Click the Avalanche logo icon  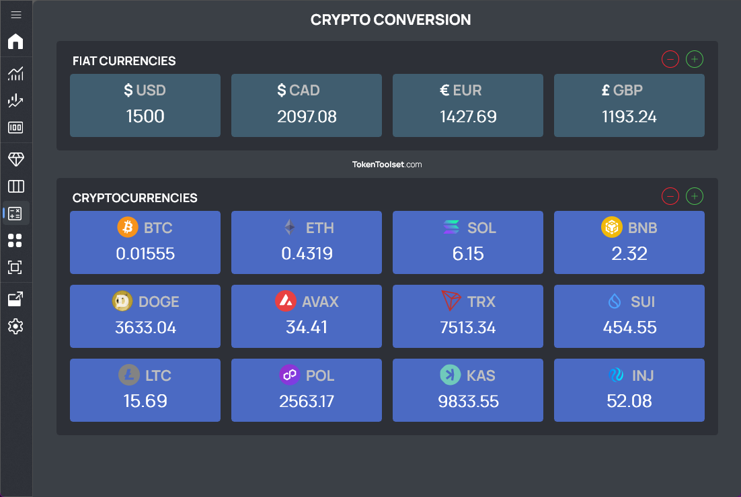pyautogui.click(x=286, y=301)
